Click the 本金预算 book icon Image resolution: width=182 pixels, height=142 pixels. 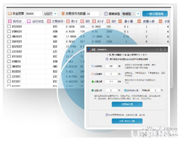click(x=10, y=14)
